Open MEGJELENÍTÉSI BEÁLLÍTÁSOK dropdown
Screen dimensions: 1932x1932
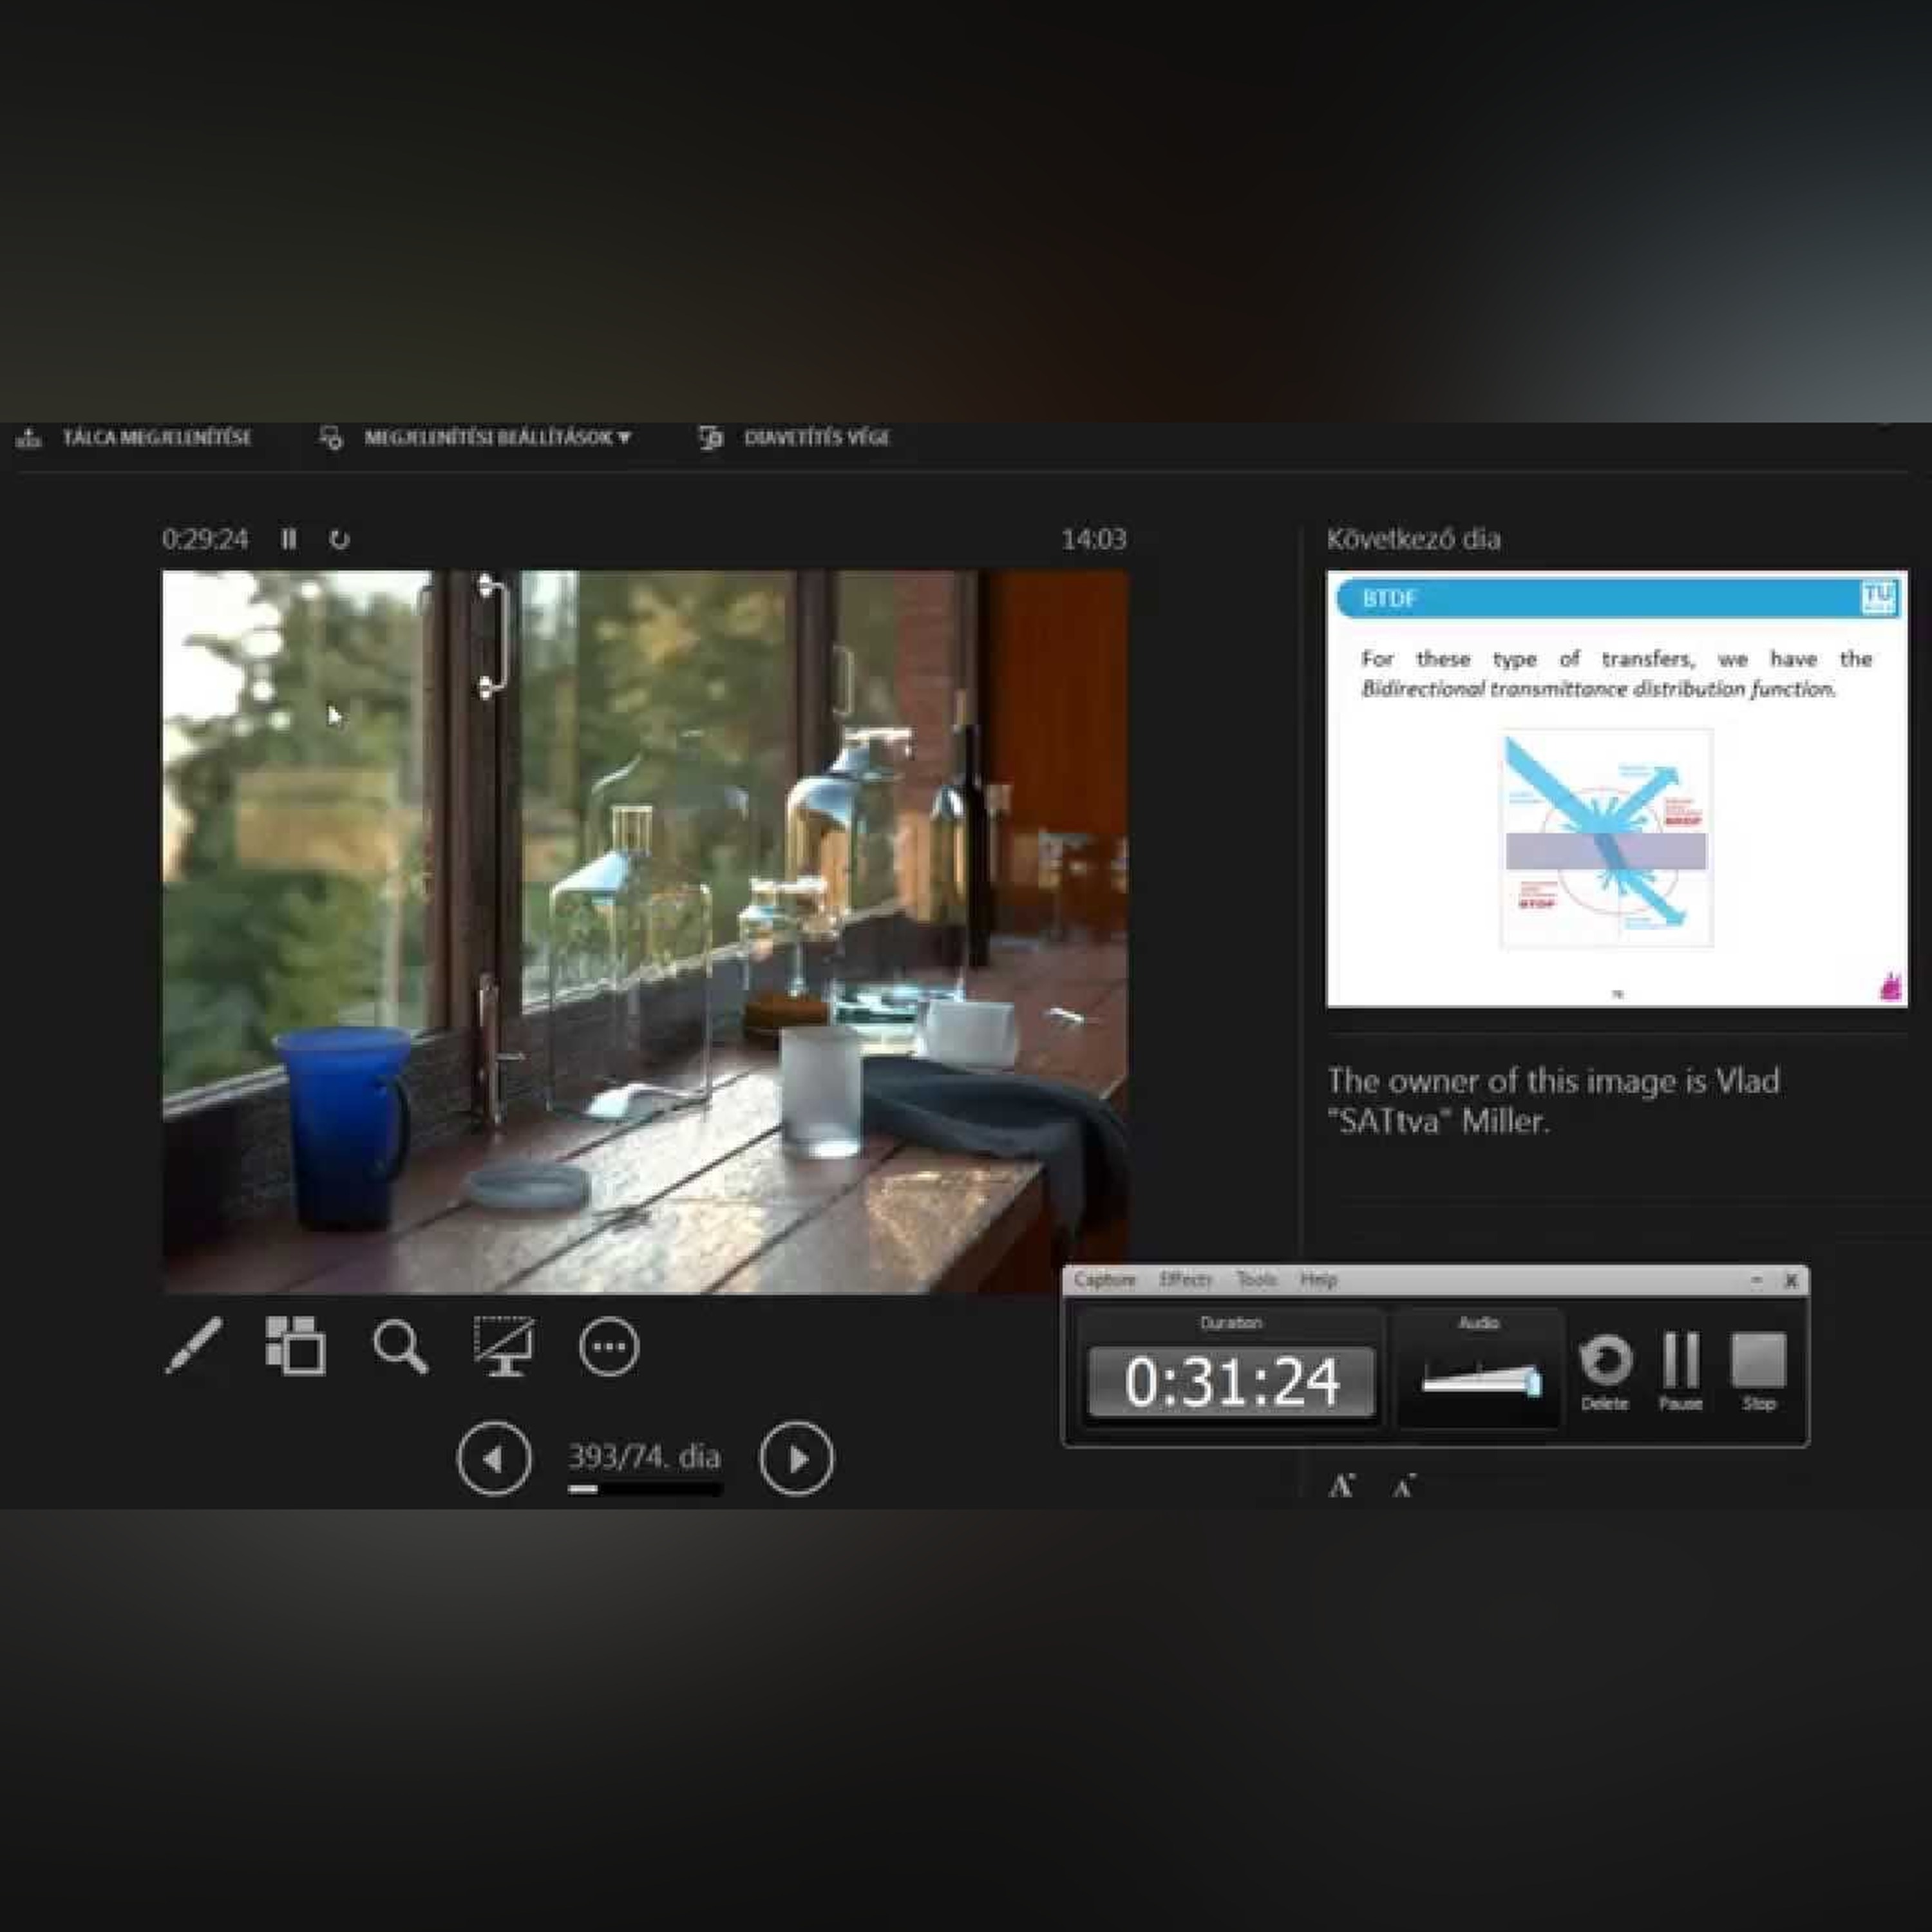[x=476, y=438]
